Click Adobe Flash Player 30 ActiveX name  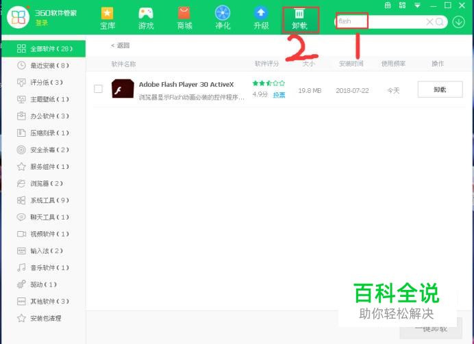[186, 85]
